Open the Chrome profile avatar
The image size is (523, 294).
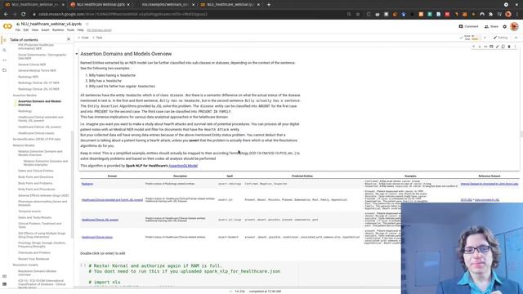click(x=508, y=15)
